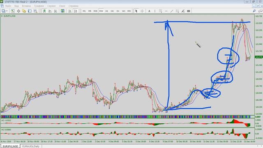Screen dimensions: 263x148
Task: Switch timeframe to MN
Action: click(x=129, y=11)
